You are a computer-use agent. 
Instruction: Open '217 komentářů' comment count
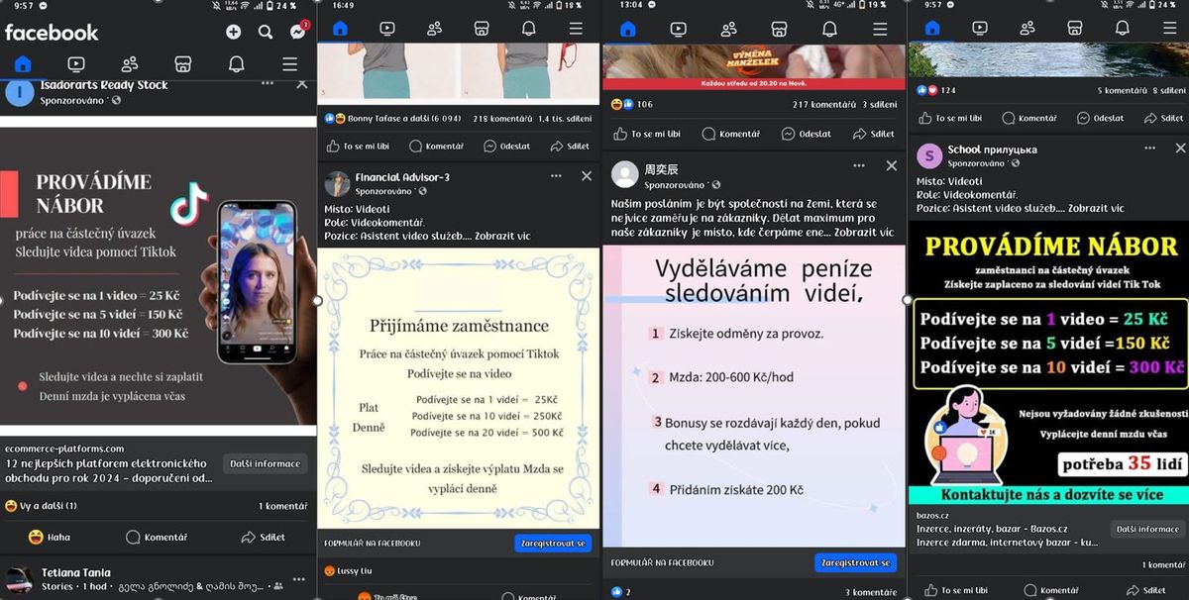823,105
